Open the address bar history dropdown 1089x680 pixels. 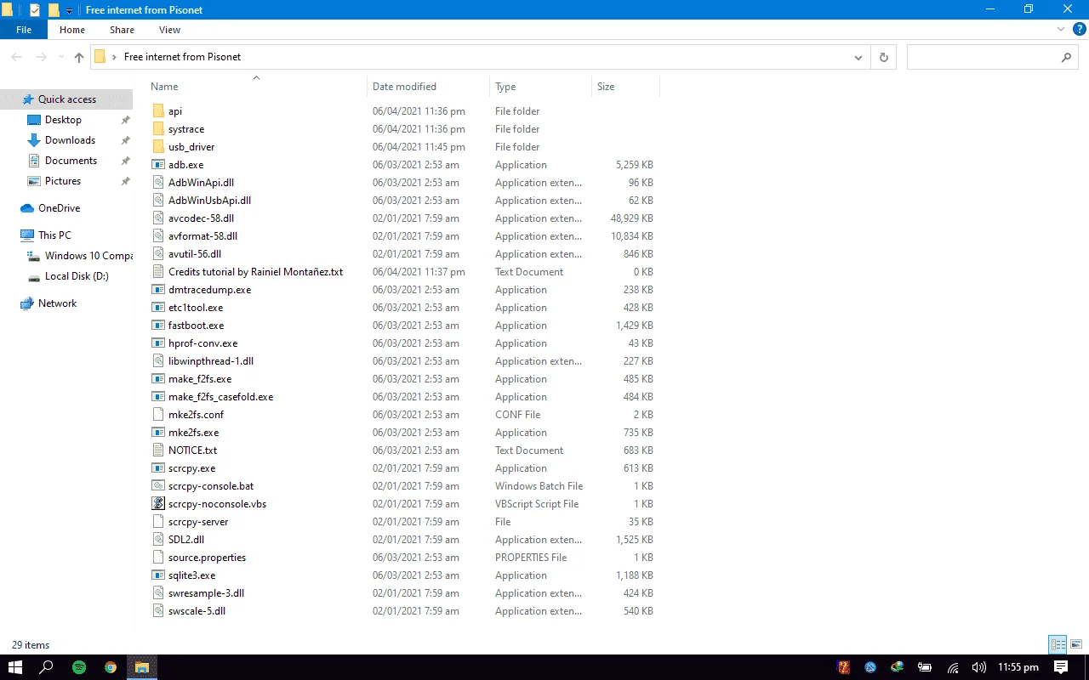[858, 57]
